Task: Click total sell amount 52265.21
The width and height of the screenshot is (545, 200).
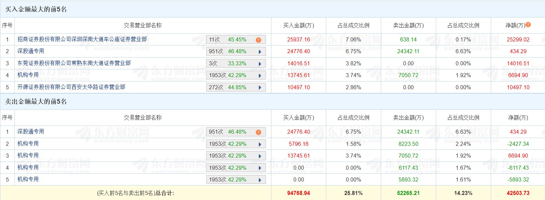Action: pyautogui.click(x=408, y=193)
